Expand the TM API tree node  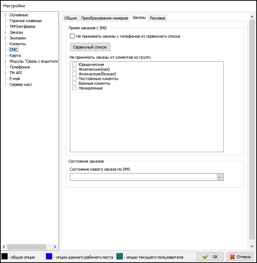(x=5, y=73)
